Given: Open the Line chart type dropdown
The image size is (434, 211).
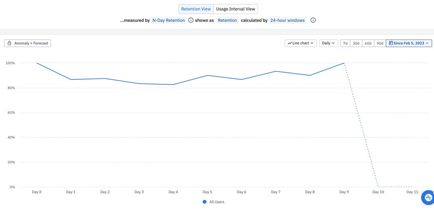Looking at the screenshot, I should [301, 43].
